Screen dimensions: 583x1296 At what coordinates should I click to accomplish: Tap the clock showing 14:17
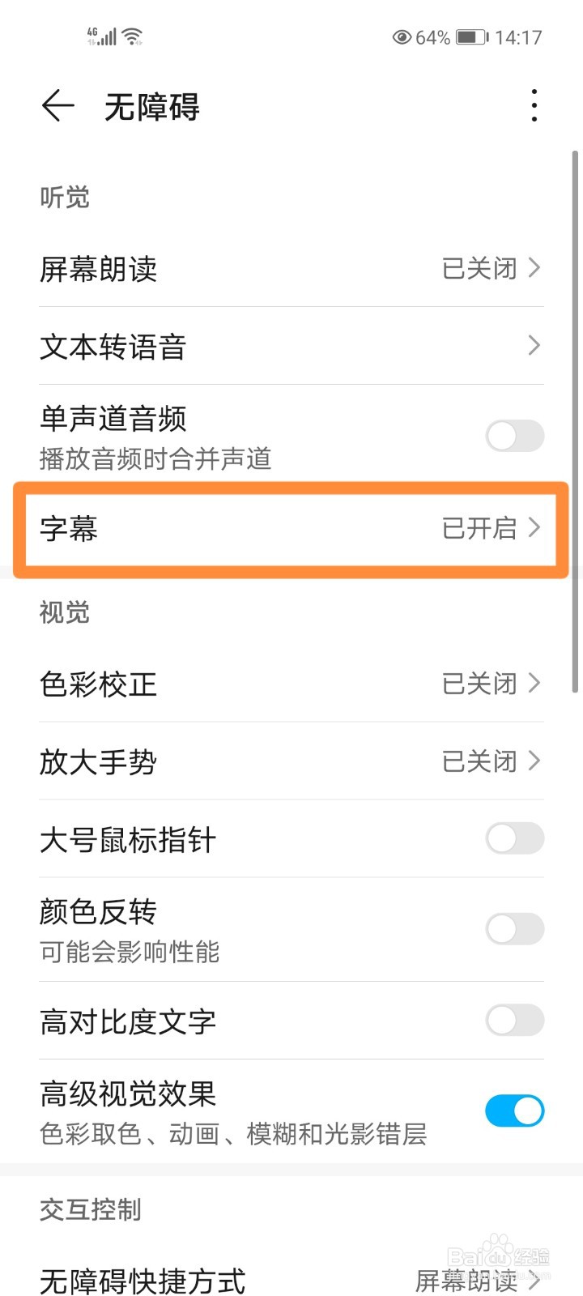pyautogui.click(x=518, y=37)
